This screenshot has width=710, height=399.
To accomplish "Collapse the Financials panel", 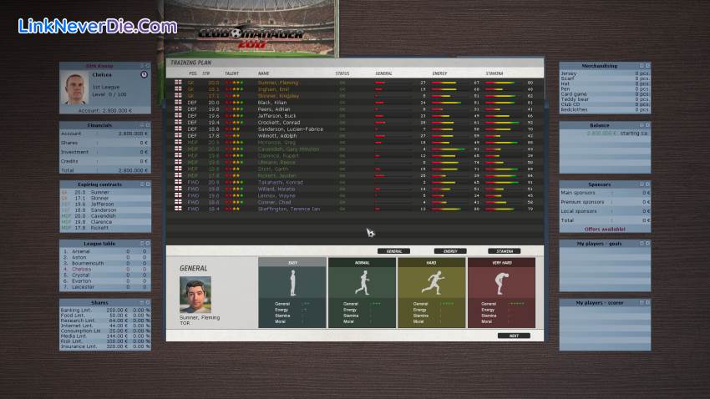I will [x=142, y=125].
